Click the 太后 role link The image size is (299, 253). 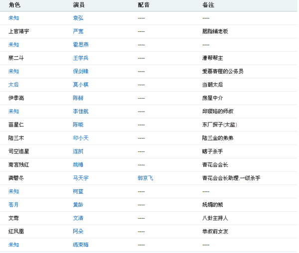(x=13, y=85)
